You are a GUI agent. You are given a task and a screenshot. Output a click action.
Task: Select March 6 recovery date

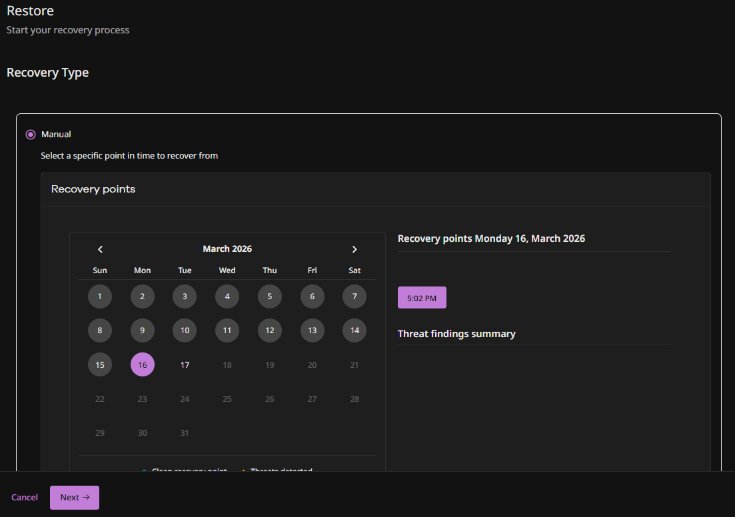pos(312,296)
